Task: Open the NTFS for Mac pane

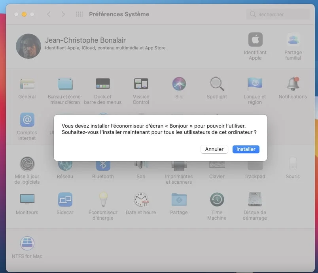Action: point(27,243)
